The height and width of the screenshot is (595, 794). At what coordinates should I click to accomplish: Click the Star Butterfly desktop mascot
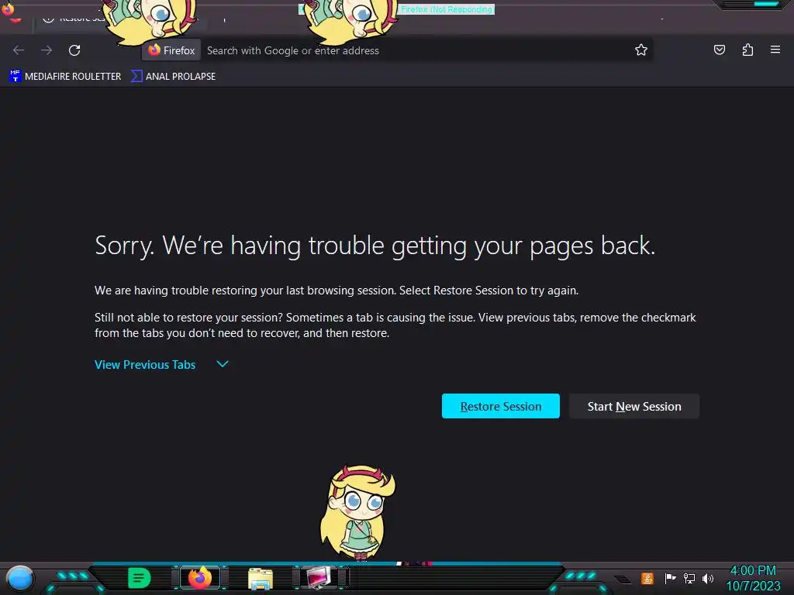click(358, 511)
